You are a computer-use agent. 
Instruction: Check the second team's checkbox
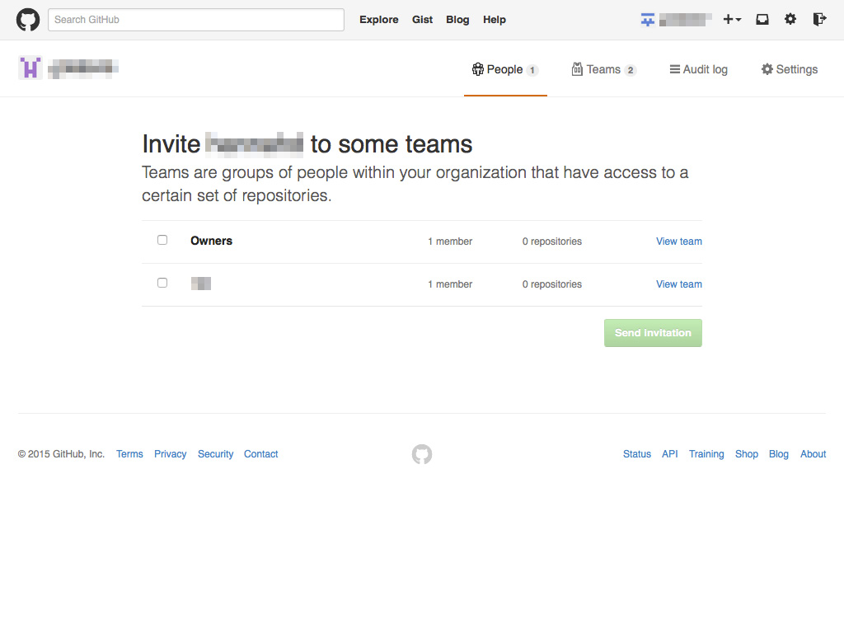162,284
